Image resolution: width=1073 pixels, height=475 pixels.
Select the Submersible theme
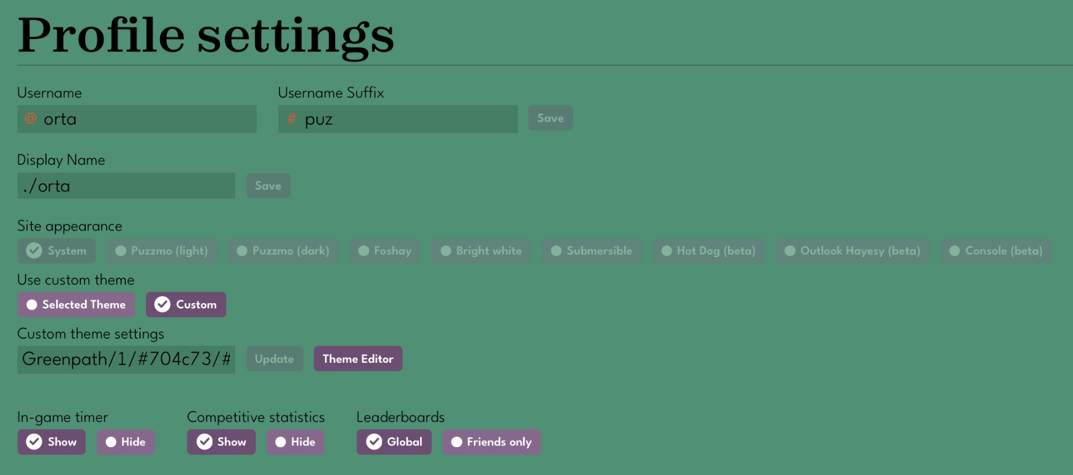(591, 250)
